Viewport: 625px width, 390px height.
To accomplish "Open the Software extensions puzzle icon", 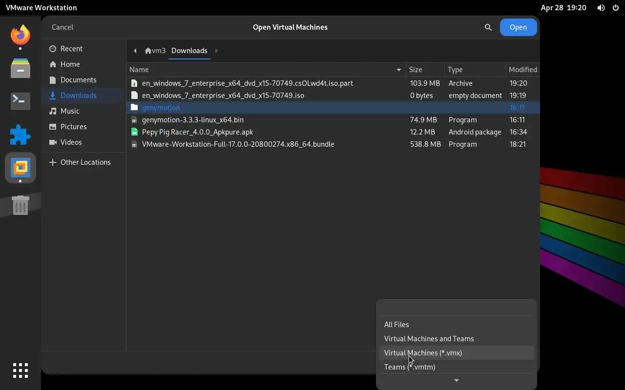I will point(21,135).
